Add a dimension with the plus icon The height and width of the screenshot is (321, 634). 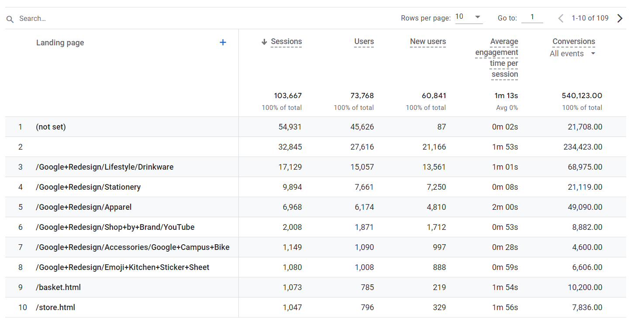(223, 42)
